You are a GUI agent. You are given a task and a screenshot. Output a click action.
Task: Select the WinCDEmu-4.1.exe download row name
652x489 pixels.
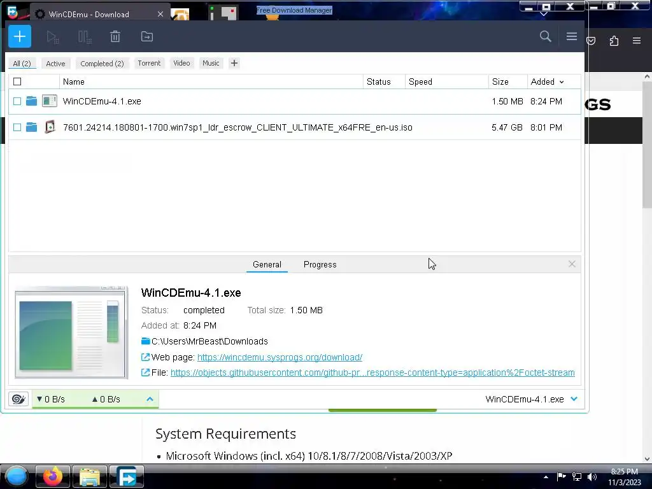pos(102,101)
